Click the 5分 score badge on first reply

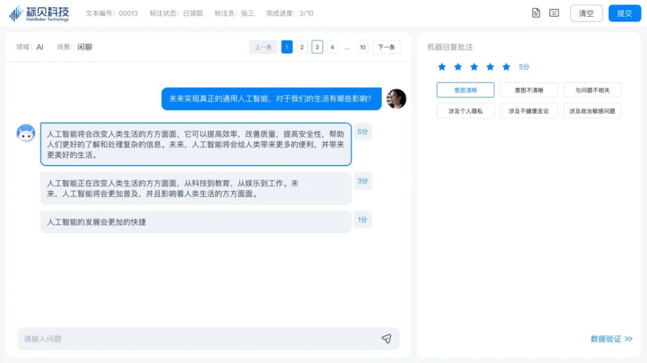[x=362, y=132]
